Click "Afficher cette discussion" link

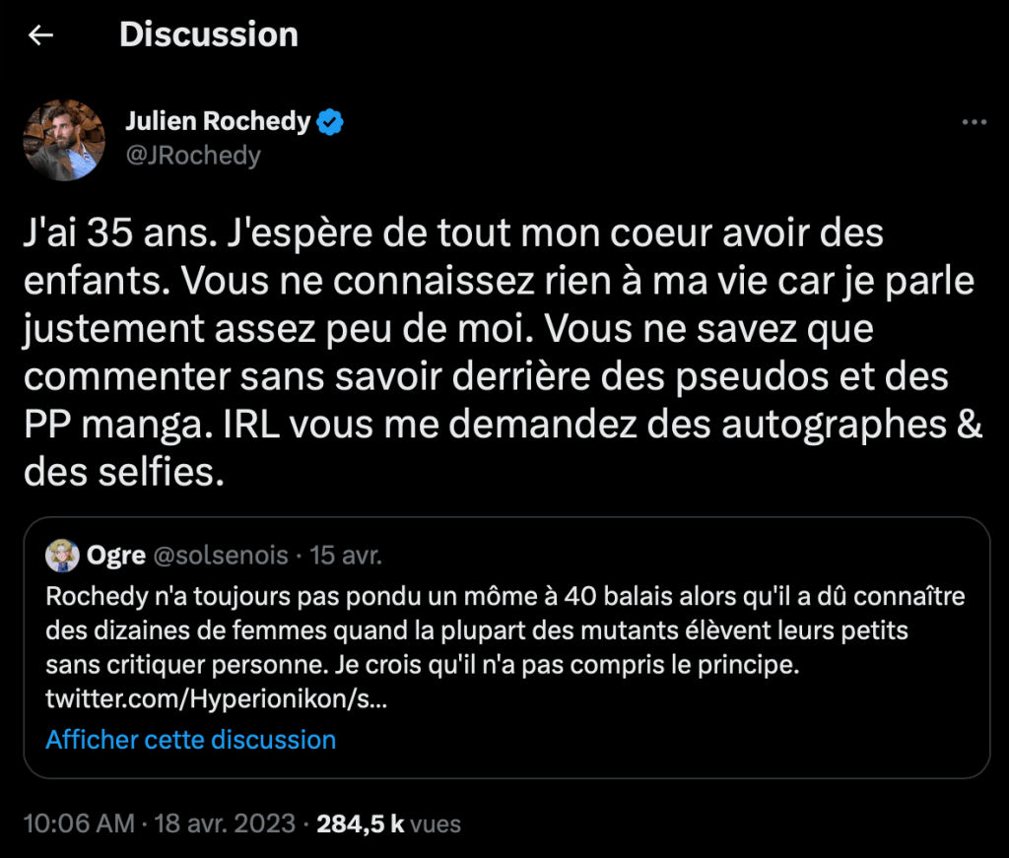[x=191, y=740]
